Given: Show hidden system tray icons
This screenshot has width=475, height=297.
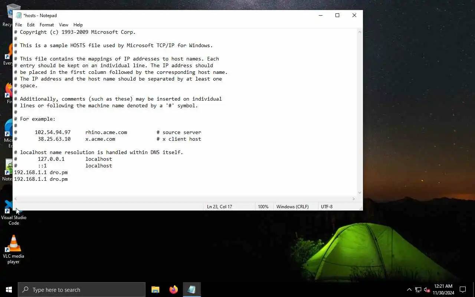Looking at the screenshot, I should pos(409,290).
